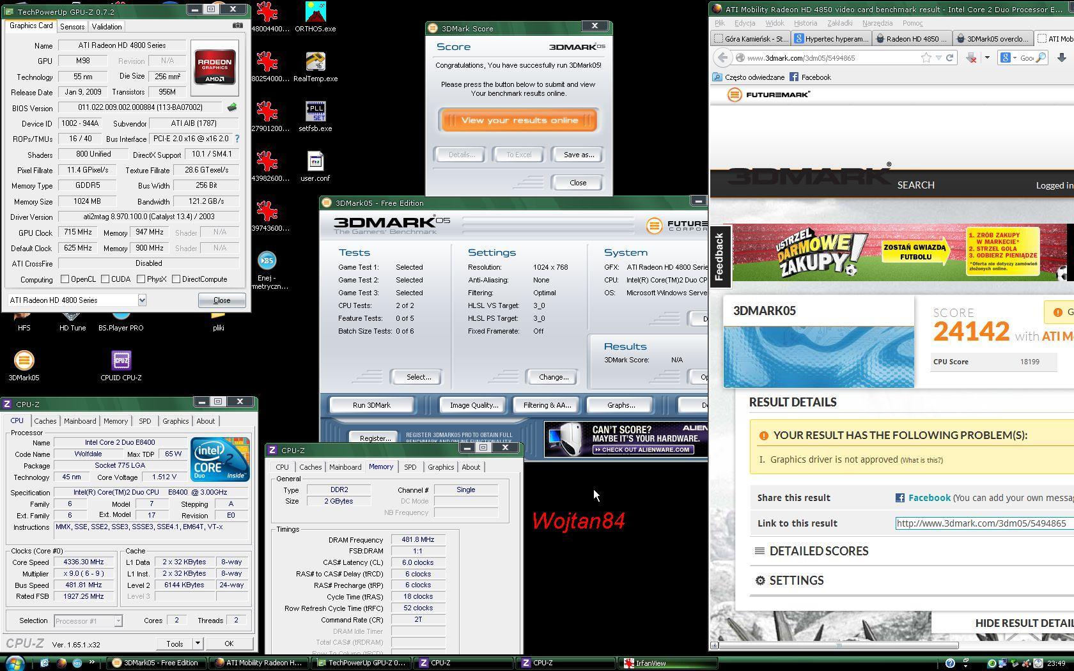Open the Historia menu in the browser

click(805, 23)
